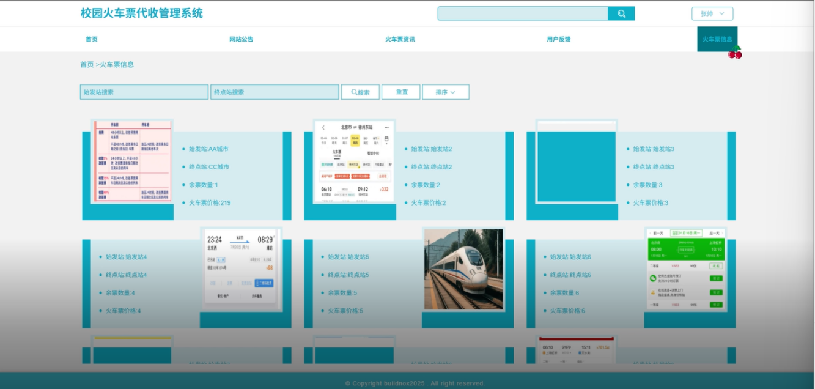Click the text 终点站:终点站5
This screenshot has height=389, width=815.
point(348,275)
